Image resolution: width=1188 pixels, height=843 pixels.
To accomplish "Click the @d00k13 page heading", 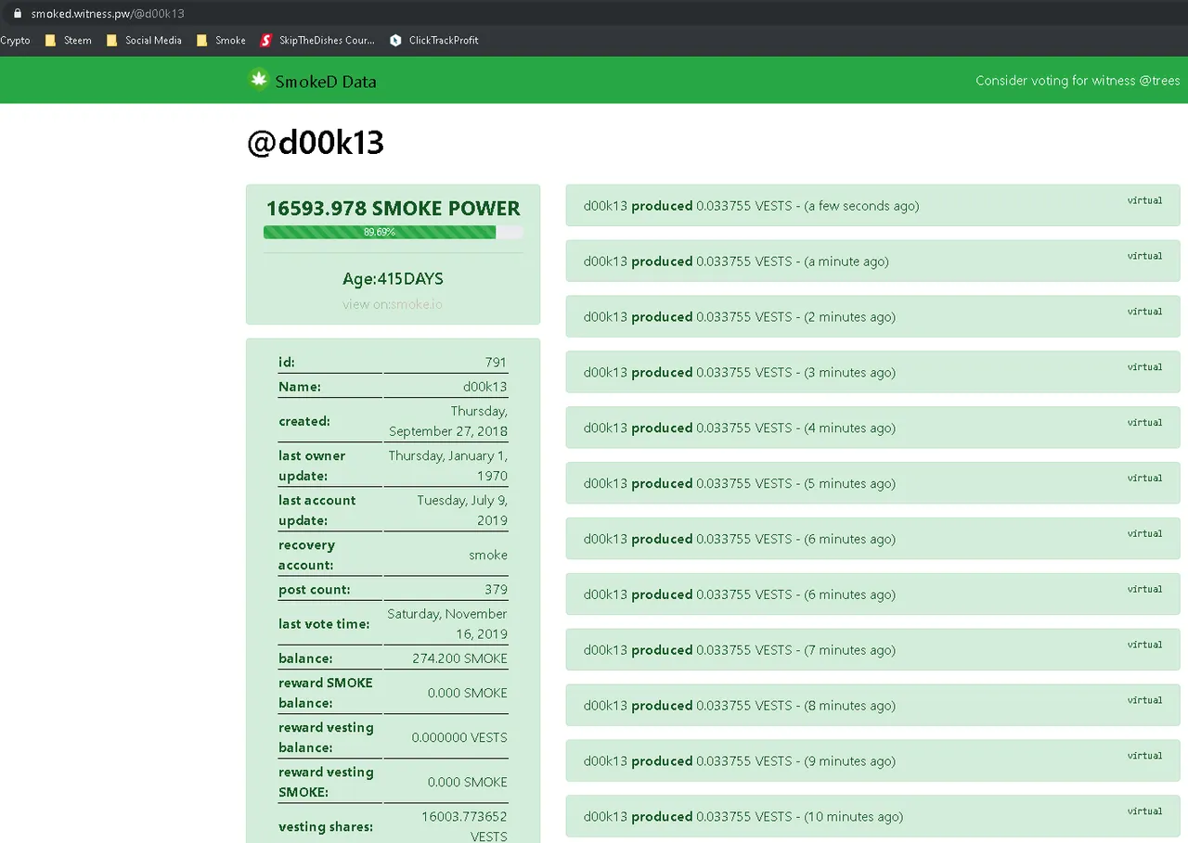I will pos(315,143).
